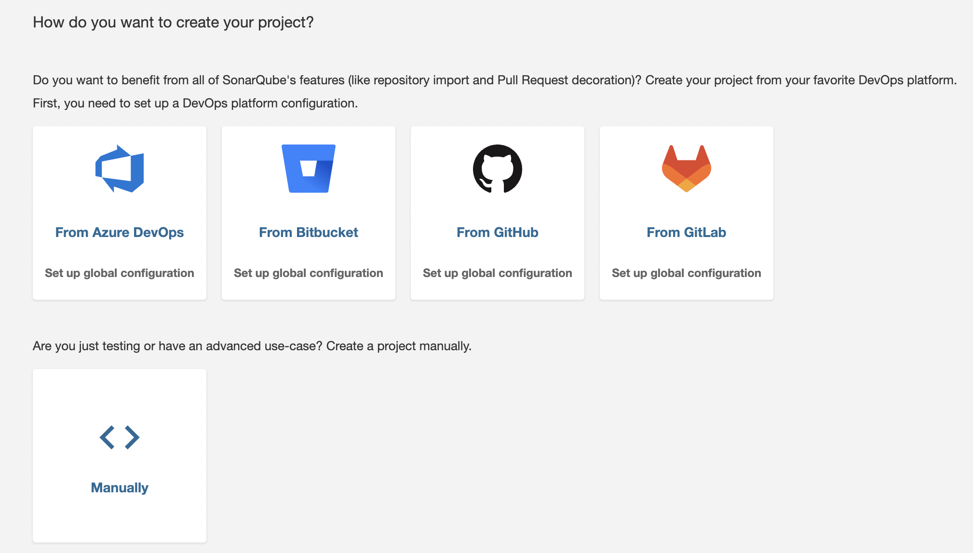Click the 'How do you want to create your project?' heading
Image resolution: width=973 pixels, height=553 pixels.
173,22
